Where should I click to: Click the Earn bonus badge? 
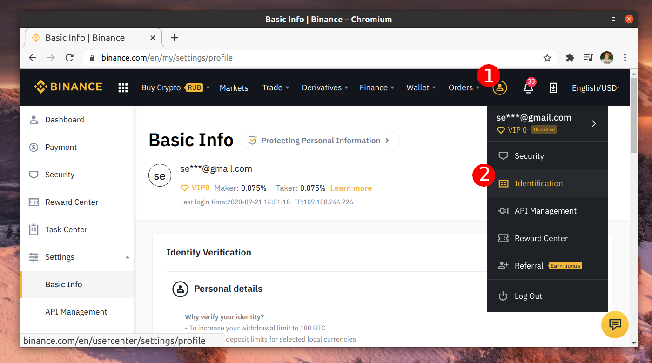565,266
